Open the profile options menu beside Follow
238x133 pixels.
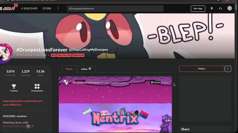click(228, 69)
